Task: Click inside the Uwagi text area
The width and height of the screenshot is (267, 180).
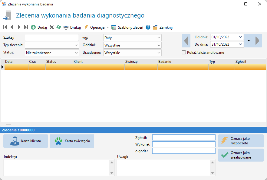Action: click(x=164, y=168)
